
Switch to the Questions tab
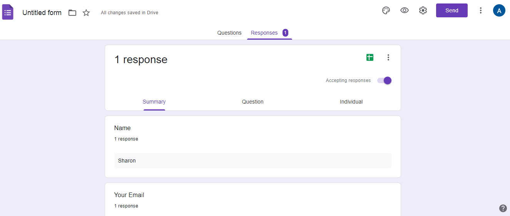pyautogui.click(x=229, y=33)
